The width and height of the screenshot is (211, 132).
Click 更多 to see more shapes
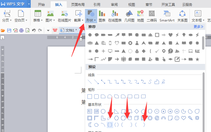point(198,27)
